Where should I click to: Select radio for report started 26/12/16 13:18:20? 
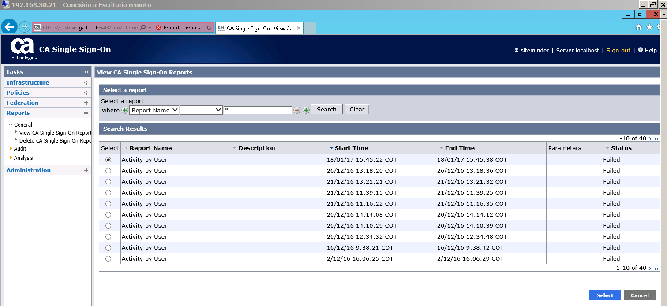pos(109,170)
